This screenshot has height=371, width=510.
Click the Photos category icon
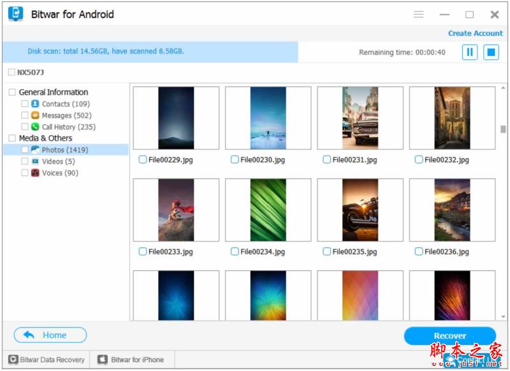[35, 150]
